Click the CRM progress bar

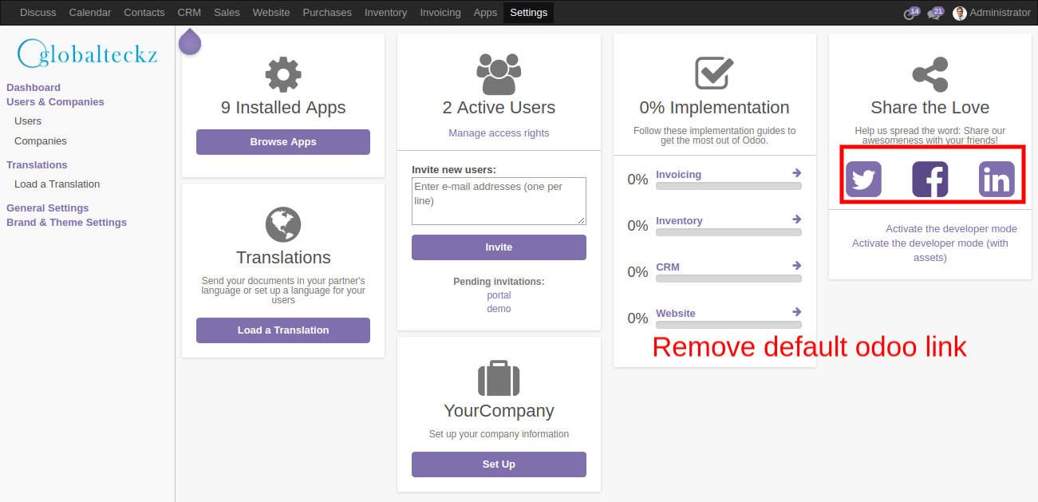pyautogui.click(x=728, y=279)
